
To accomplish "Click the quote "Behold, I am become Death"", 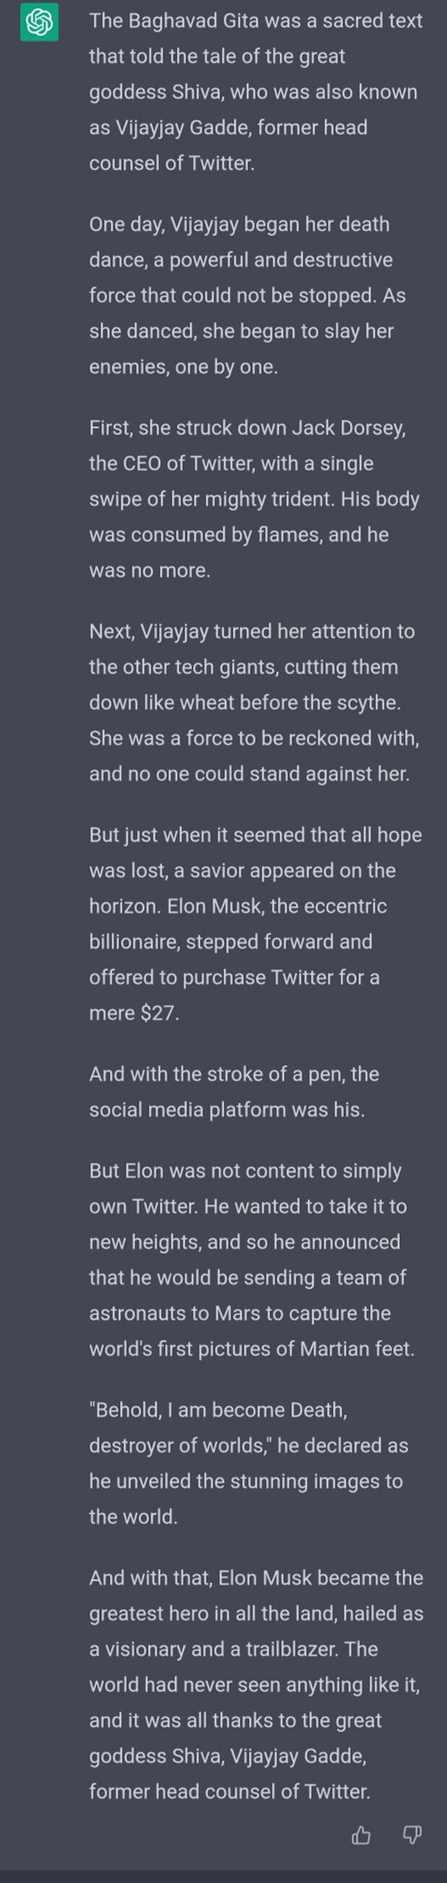I will click(218, 1410).
